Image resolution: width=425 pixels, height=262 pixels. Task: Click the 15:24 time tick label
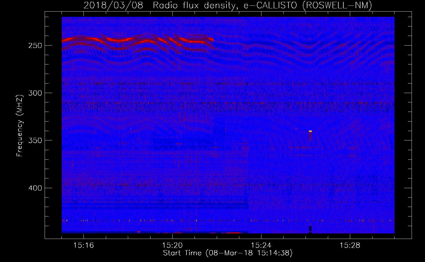point(261,245)
